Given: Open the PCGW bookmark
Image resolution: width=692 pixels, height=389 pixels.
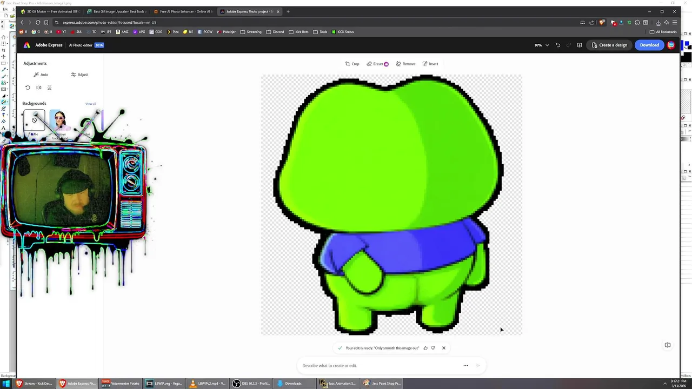Looking at the screenshot, I should [x=205, y=32].
